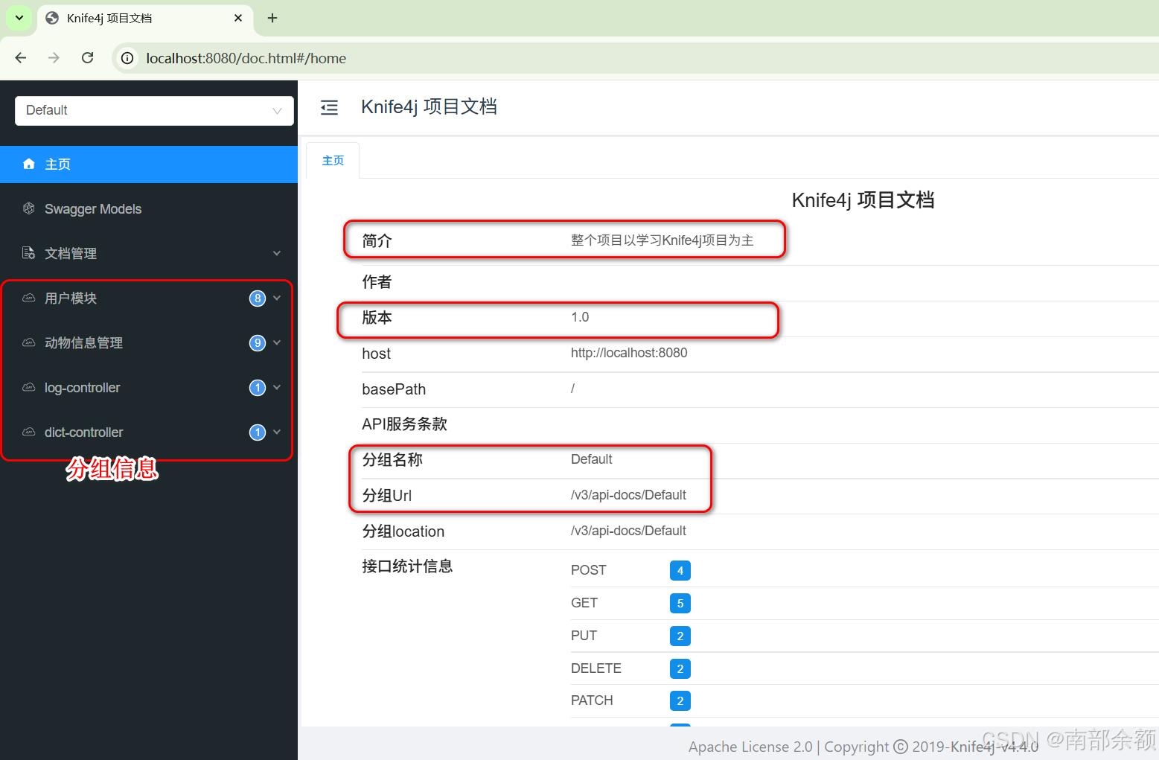Open the 用户模块 group
Screen dimensions: 1159x760
pos(149,298)
